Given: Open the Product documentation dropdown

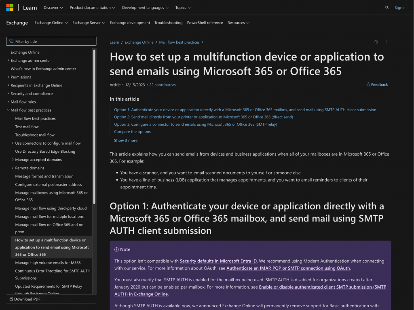Looking at the screenshot, I should click(x=92, y=8).
